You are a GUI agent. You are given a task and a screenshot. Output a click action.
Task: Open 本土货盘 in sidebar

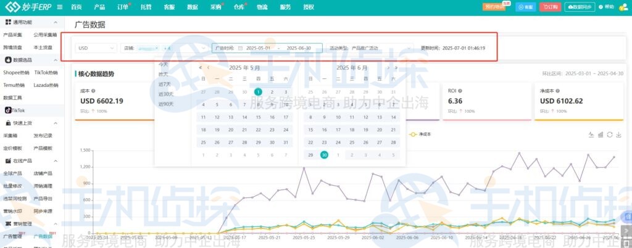pyautogui.click(x=43, y=48)
